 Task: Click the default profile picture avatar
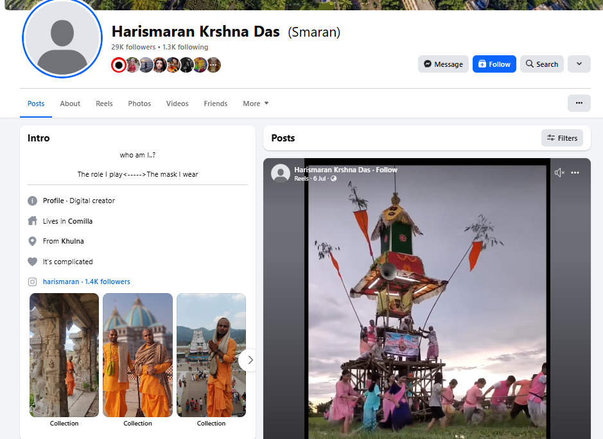tap(62, 39)
